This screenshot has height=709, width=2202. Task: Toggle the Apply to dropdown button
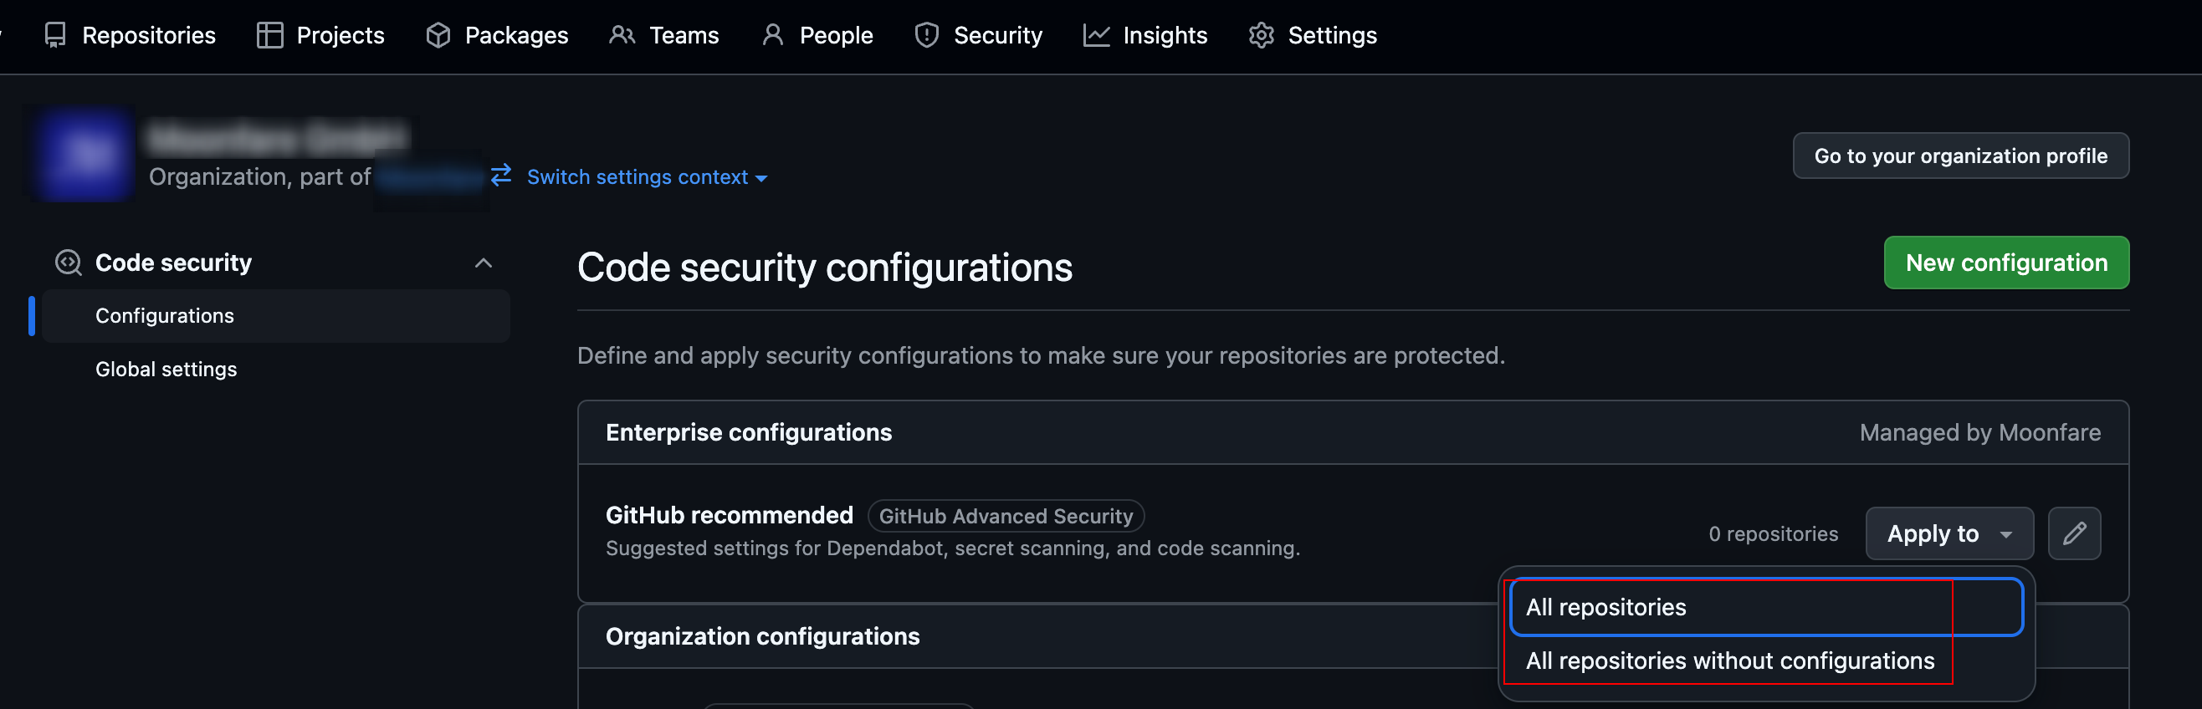pyautogui.click(x=1949, y=534)
